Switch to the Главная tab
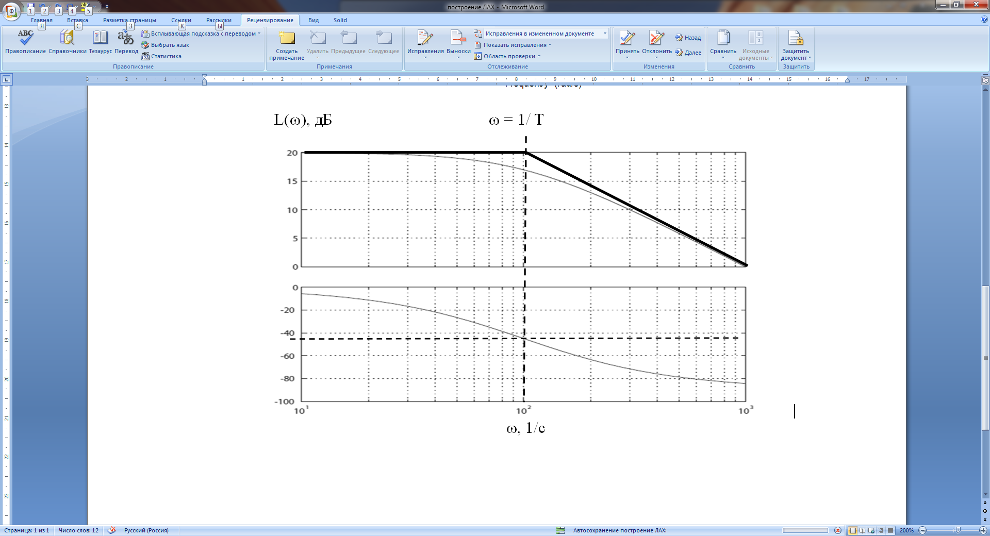Viewport: 990px width, 536px height. pos(42,20)
